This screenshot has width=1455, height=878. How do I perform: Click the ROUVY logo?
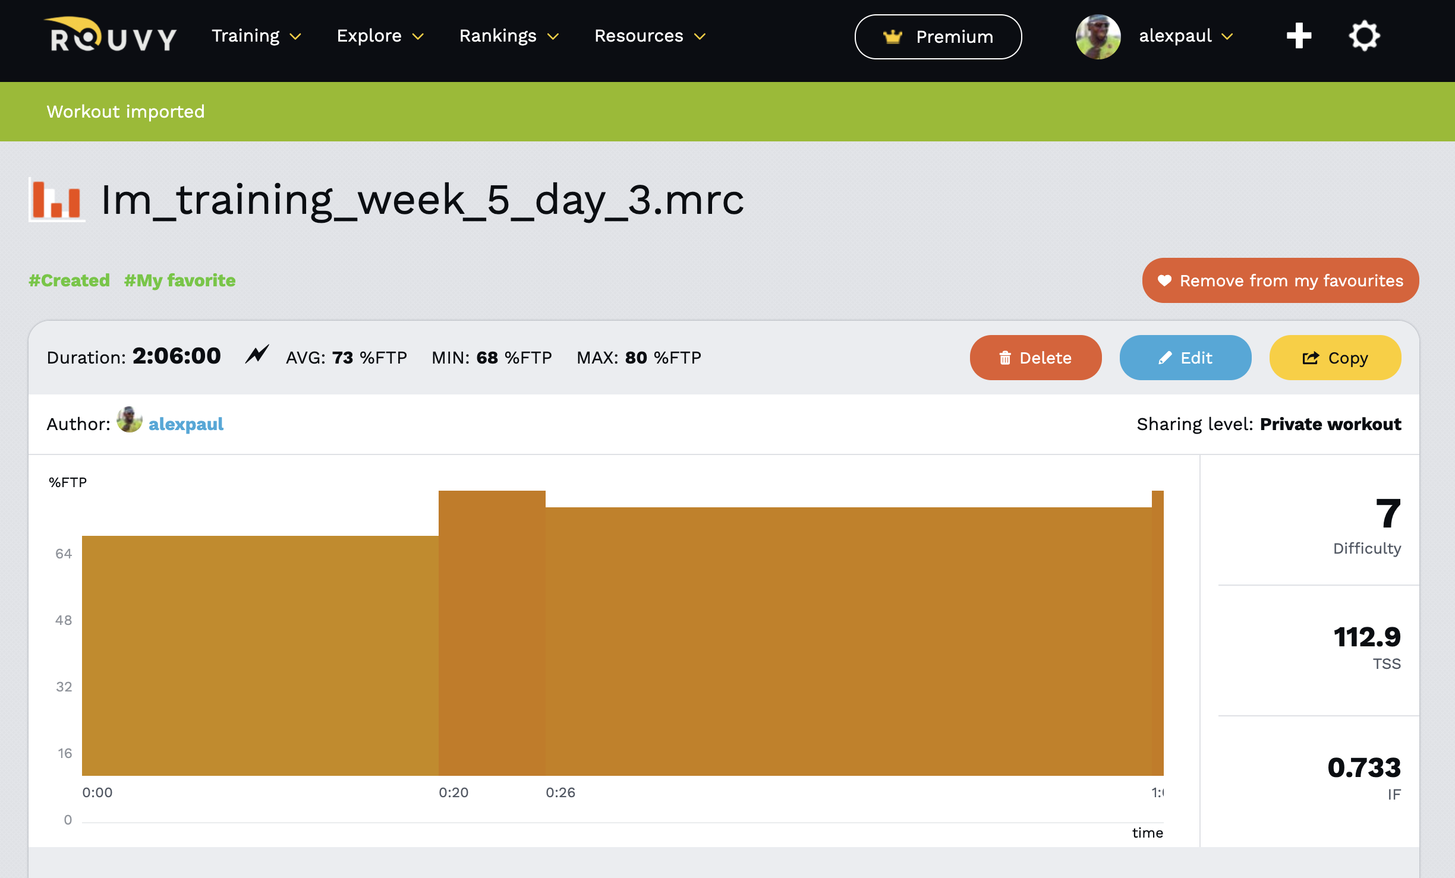click(x=111, y=36)
